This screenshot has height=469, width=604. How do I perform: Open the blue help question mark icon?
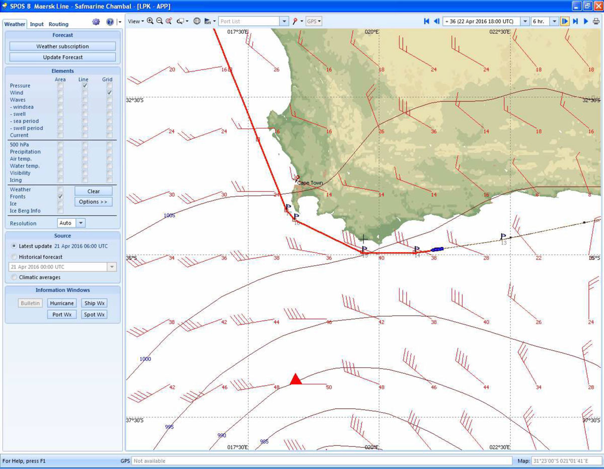pyautogui.click(x=110, y=22)
